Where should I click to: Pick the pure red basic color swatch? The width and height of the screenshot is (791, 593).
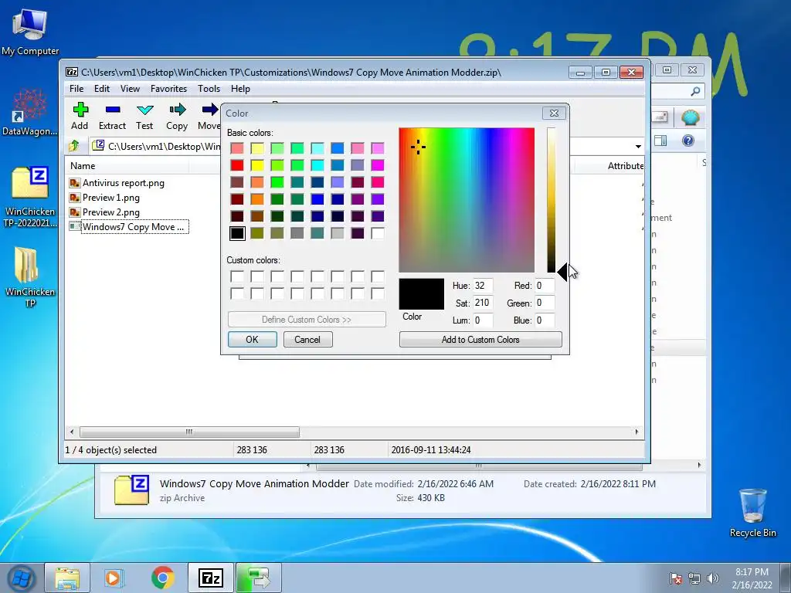point(236,165)
